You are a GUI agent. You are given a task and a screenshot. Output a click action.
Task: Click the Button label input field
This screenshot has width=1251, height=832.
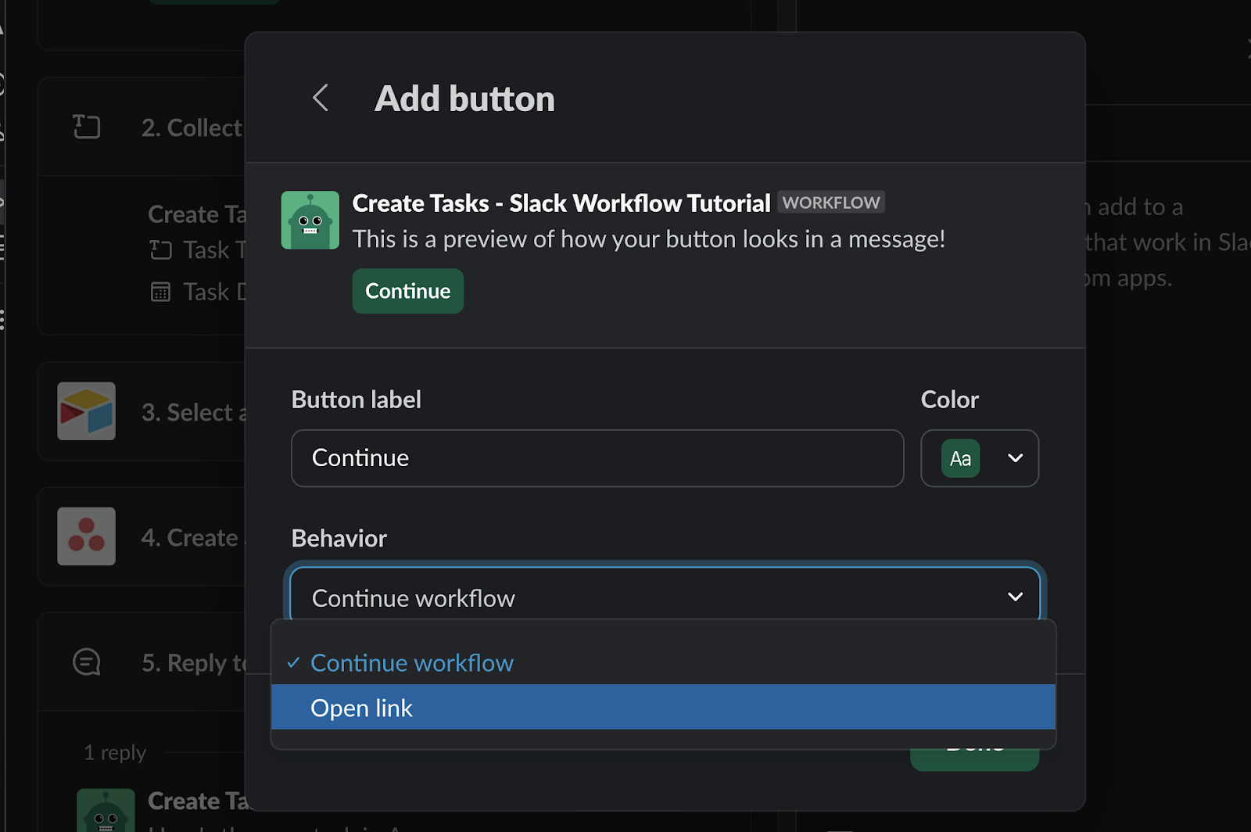[x=597, y=458]
